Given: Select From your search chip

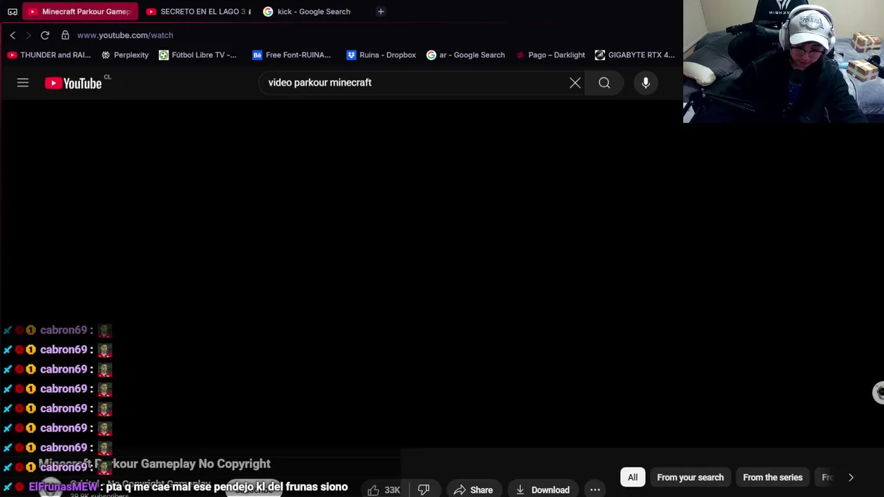Looking at the screenshot, I should tap(691, 478).
